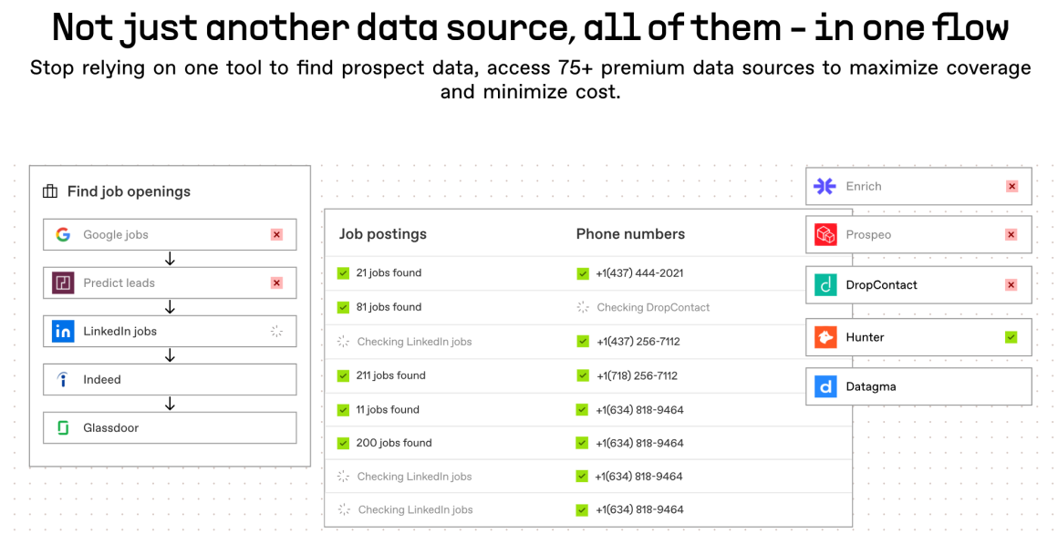Select the Prospeo red icon
1058x544 pixels.
[x=825, y=235]
